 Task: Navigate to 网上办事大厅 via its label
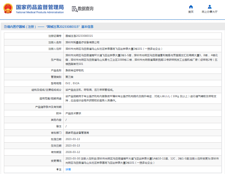(209, 12)
